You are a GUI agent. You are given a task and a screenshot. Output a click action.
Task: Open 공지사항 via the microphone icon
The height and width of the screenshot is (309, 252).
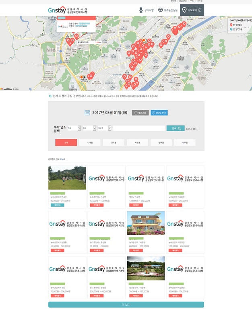coord(141,10)
